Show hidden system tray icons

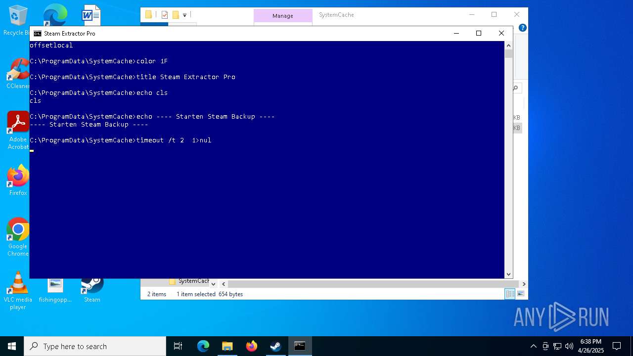tap(533, 346)
